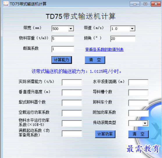The width and height of the screenshot is (162, 158).
Task: Click the 物料容重 input field
Action: [63, 39]
